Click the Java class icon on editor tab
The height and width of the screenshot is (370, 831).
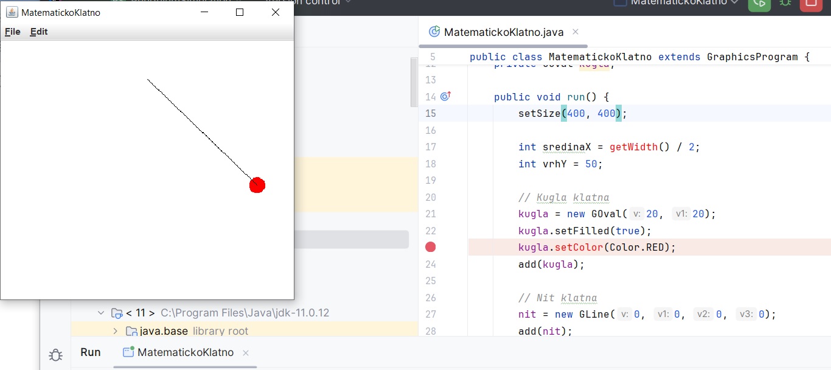pos(434,32)
